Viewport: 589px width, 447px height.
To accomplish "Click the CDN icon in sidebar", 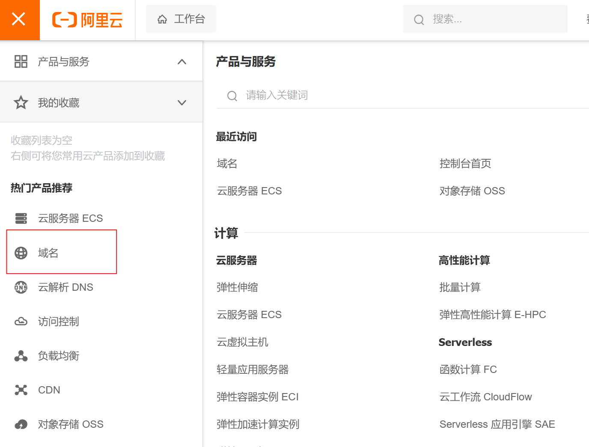I will (21, 390).
